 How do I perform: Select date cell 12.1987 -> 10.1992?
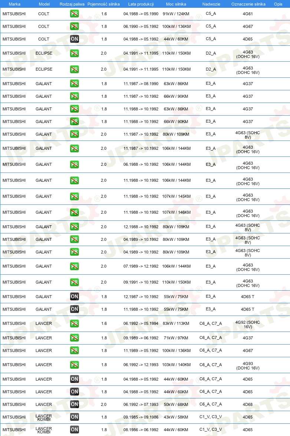(141, 297)
